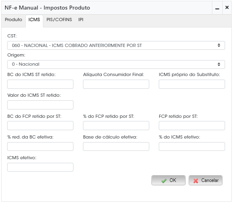Click the ICMS próprio do Substituto field
Screen dimensions: 233x203
pos(192,84)
